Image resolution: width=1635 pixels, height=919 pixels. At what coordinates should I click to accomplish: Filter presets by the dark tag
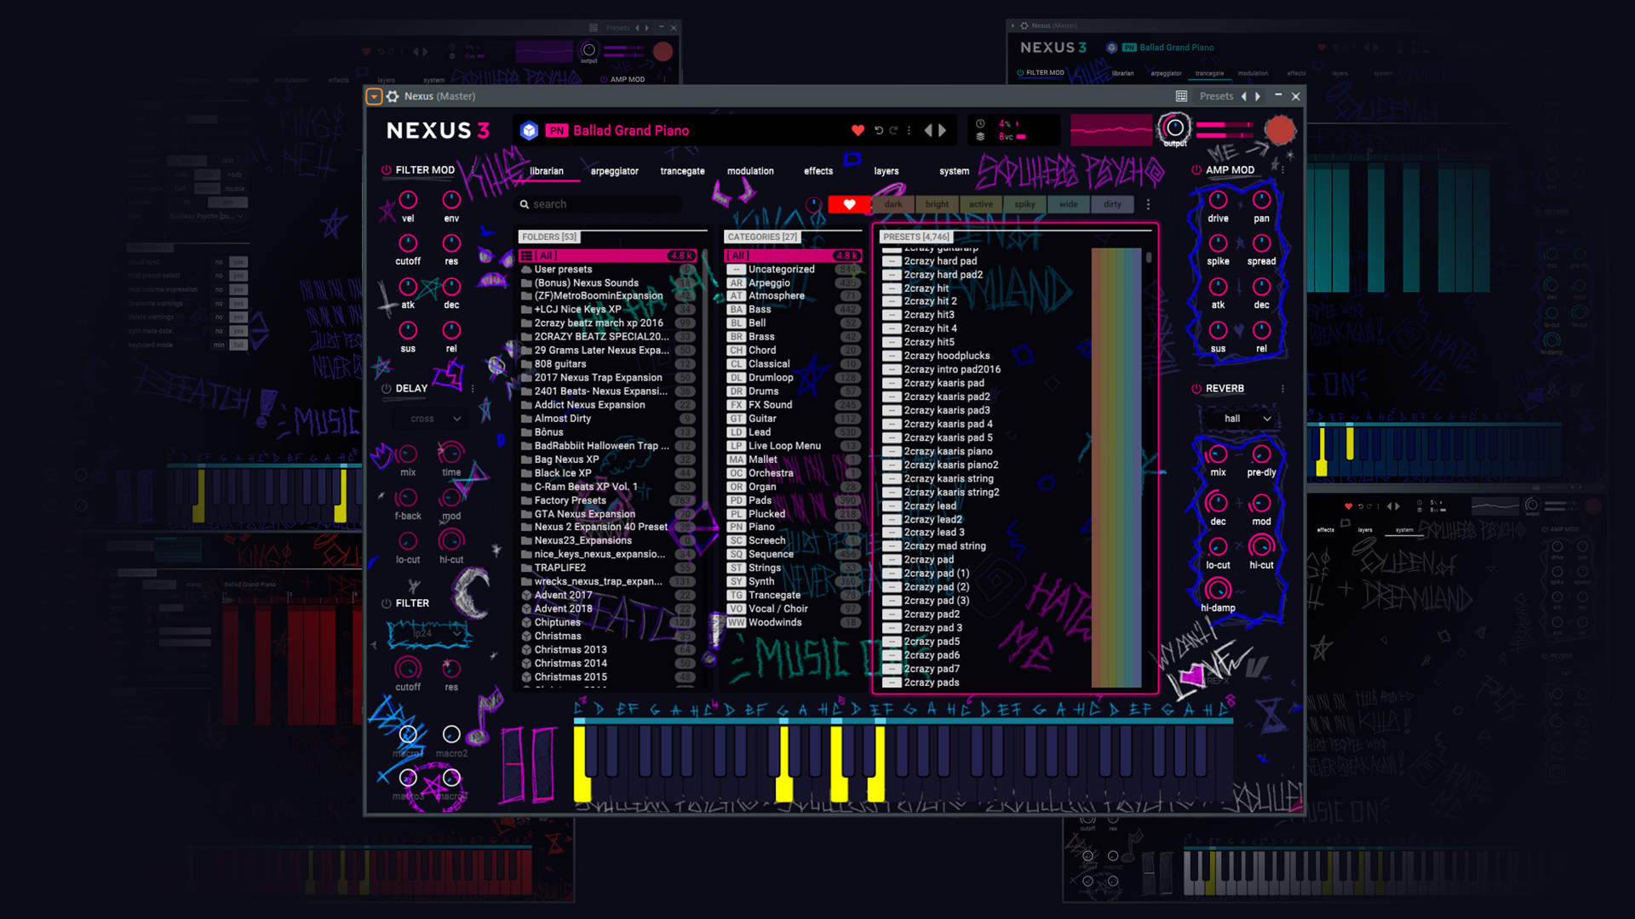(892, 204)
